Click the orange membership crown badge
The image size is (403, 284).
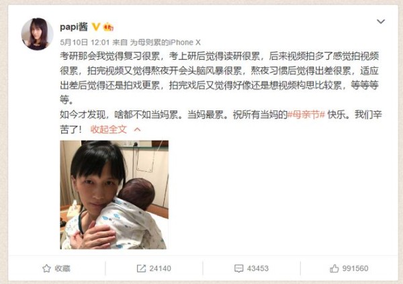pyautogui.click(x=108, y=27)
